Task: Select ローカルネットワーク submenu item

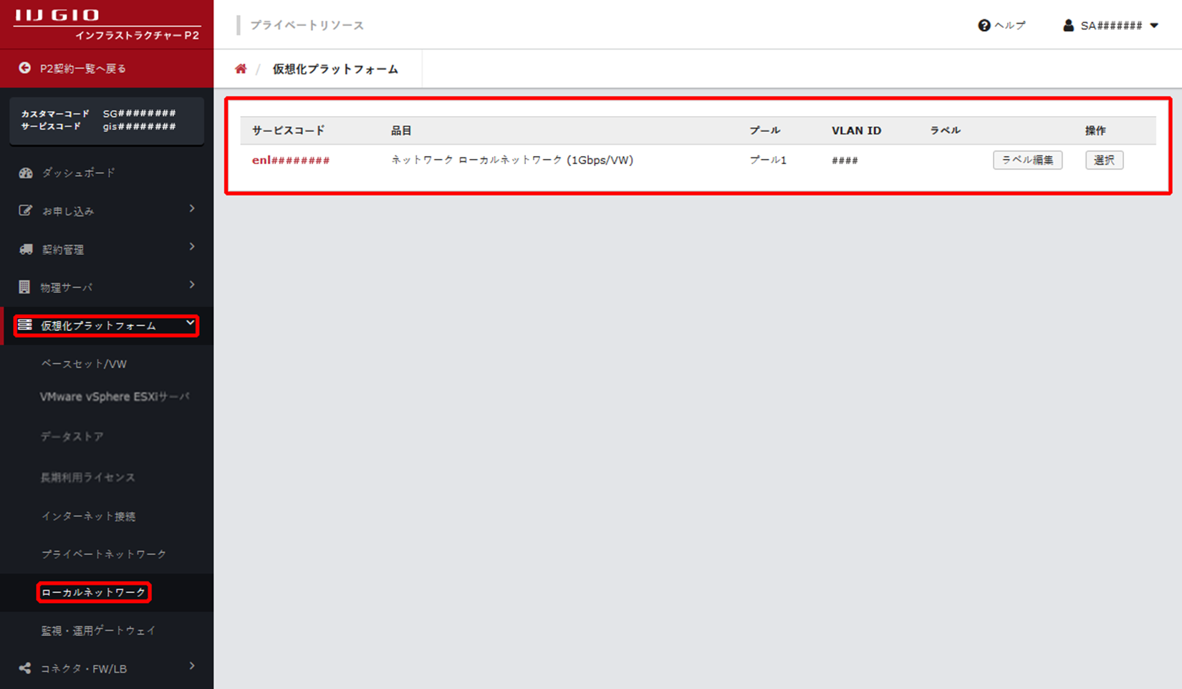Action: [x=93, y=592]
